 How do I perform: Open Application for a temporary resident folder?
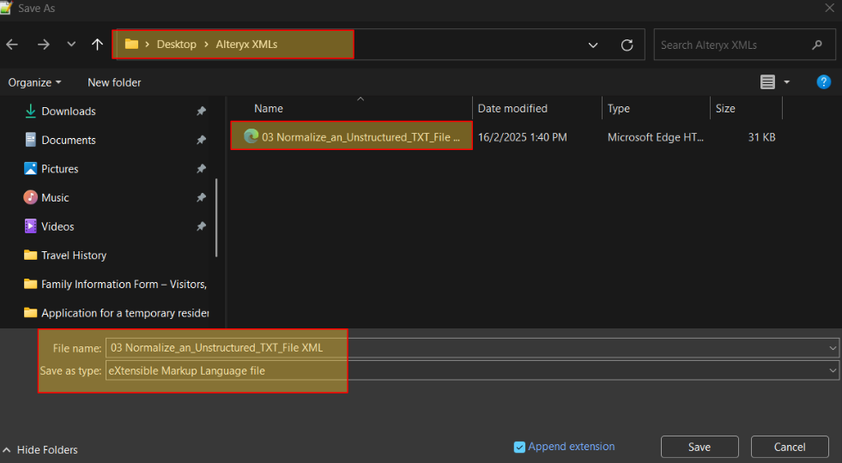tap(117, 313)
